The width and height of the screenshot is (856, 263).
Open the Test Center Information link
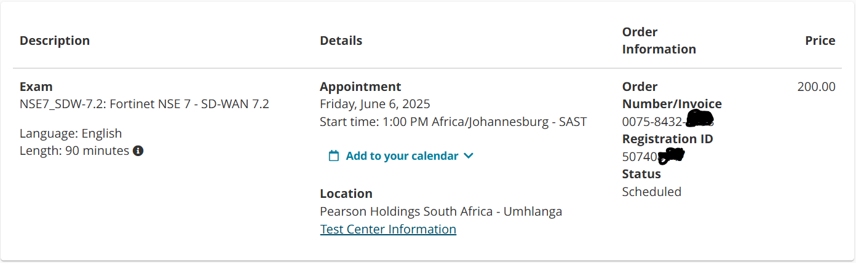[x=388, y=229]
